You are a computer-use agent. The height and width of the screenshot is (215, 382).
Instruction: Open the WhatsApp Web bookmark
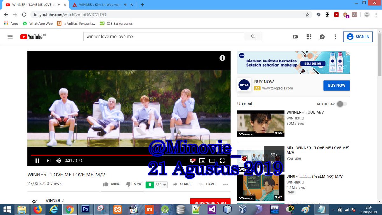[38, 24]
